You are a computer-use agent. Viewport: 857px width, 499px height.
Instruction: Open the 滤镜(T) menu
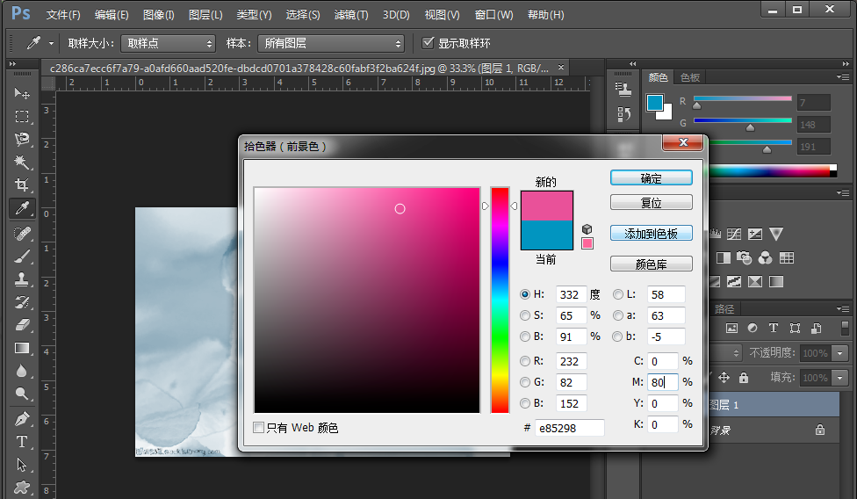pyautogui.click(x=351, y=15)
